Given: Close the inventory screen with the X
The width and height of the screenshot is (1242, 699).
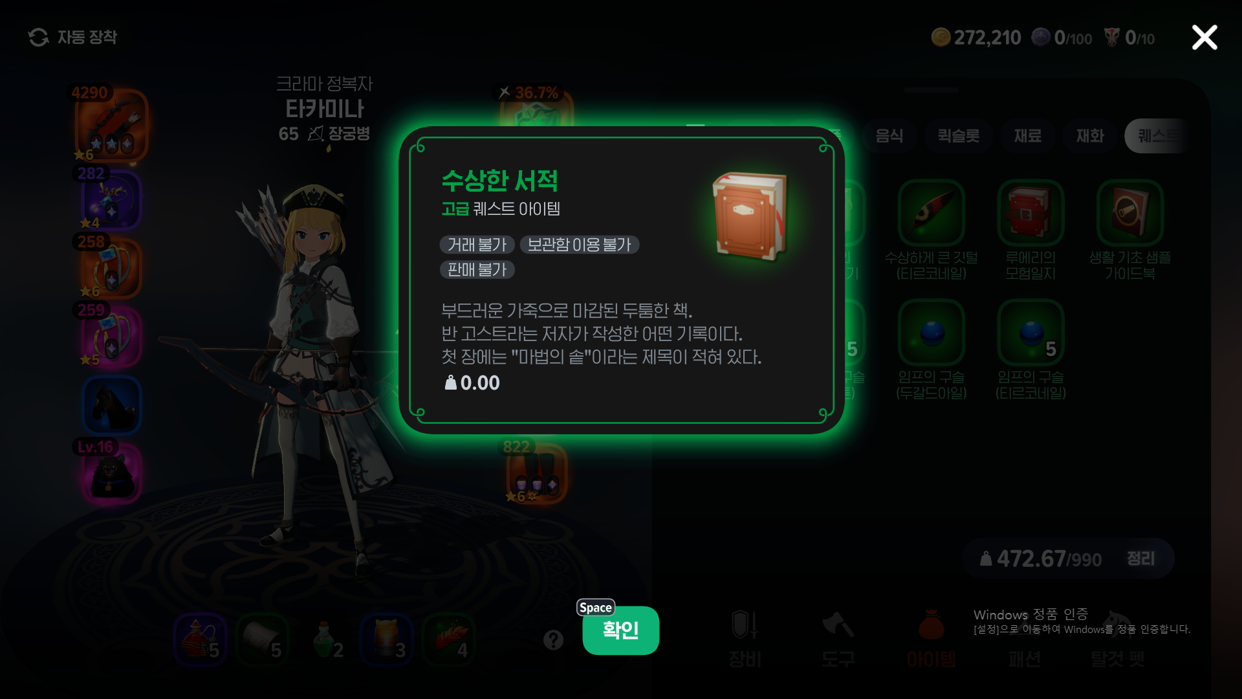Looking at the screenshot, I should [x=1204, y=37].
